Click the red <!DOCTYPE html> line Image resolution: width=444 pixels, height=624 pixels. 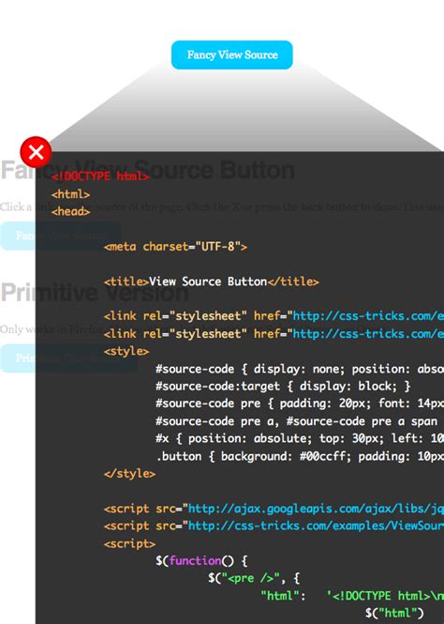coord(100,176)
